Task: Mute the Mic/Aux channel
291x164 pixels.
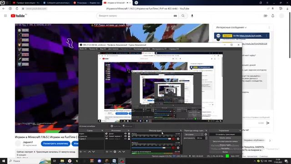Action: 173,138
